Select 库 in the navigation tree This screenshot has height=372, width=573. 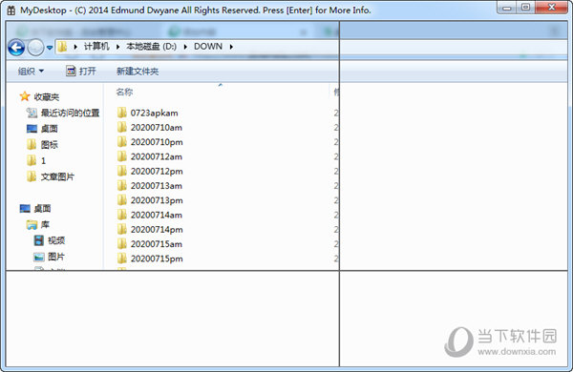coord(45,224)
